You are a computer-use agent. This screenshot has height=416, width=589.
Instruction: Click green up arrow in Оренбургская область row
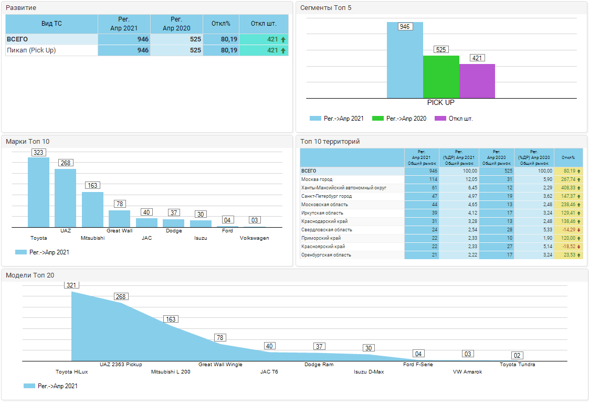coord(579,255)
